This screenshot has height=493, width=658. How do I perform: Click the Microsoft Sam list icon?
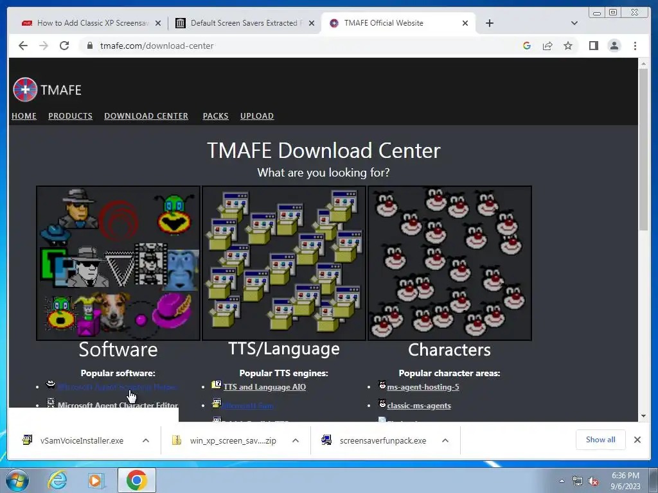click(x=217, y=403)
